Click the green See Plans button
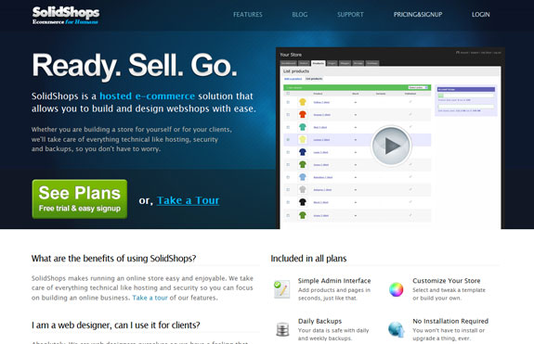534x344 pixels. (x=80, y=199)
